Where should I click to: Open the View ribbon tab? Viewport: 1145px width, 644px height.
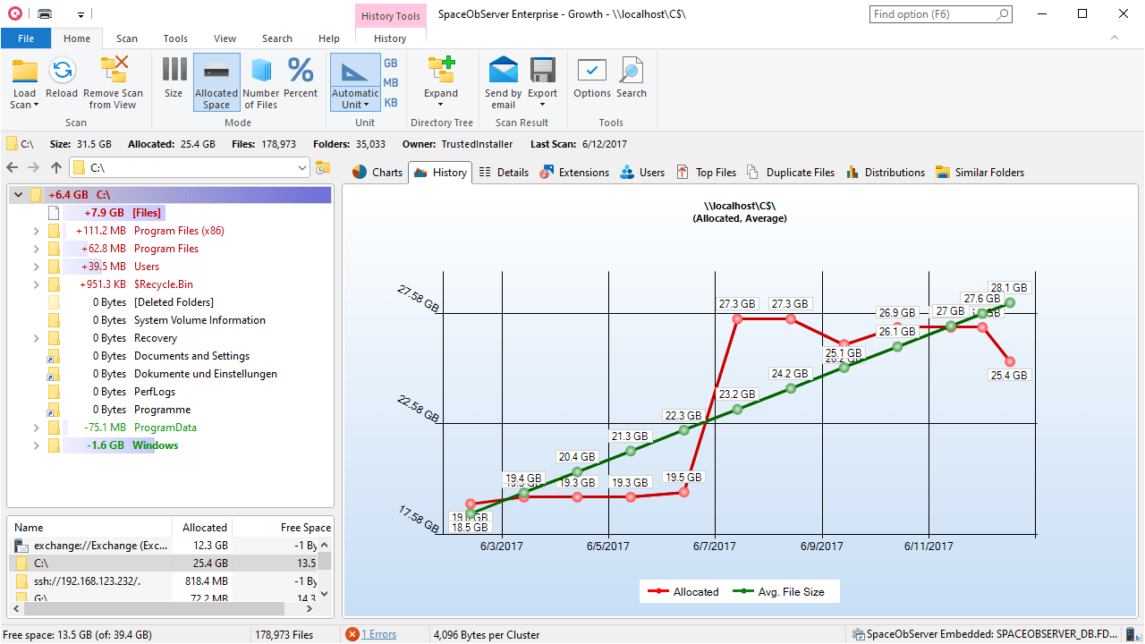pyautogui.click(x=225, y=38)
